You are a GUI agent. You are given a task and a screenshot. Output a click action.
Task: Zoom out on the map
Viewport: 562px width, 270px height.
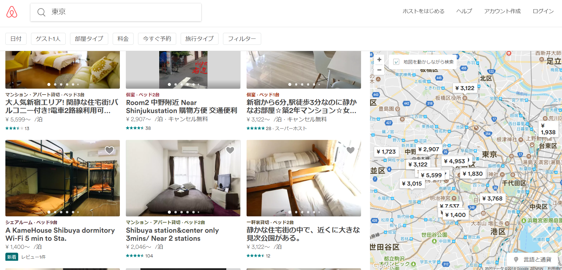click(379, 70)
